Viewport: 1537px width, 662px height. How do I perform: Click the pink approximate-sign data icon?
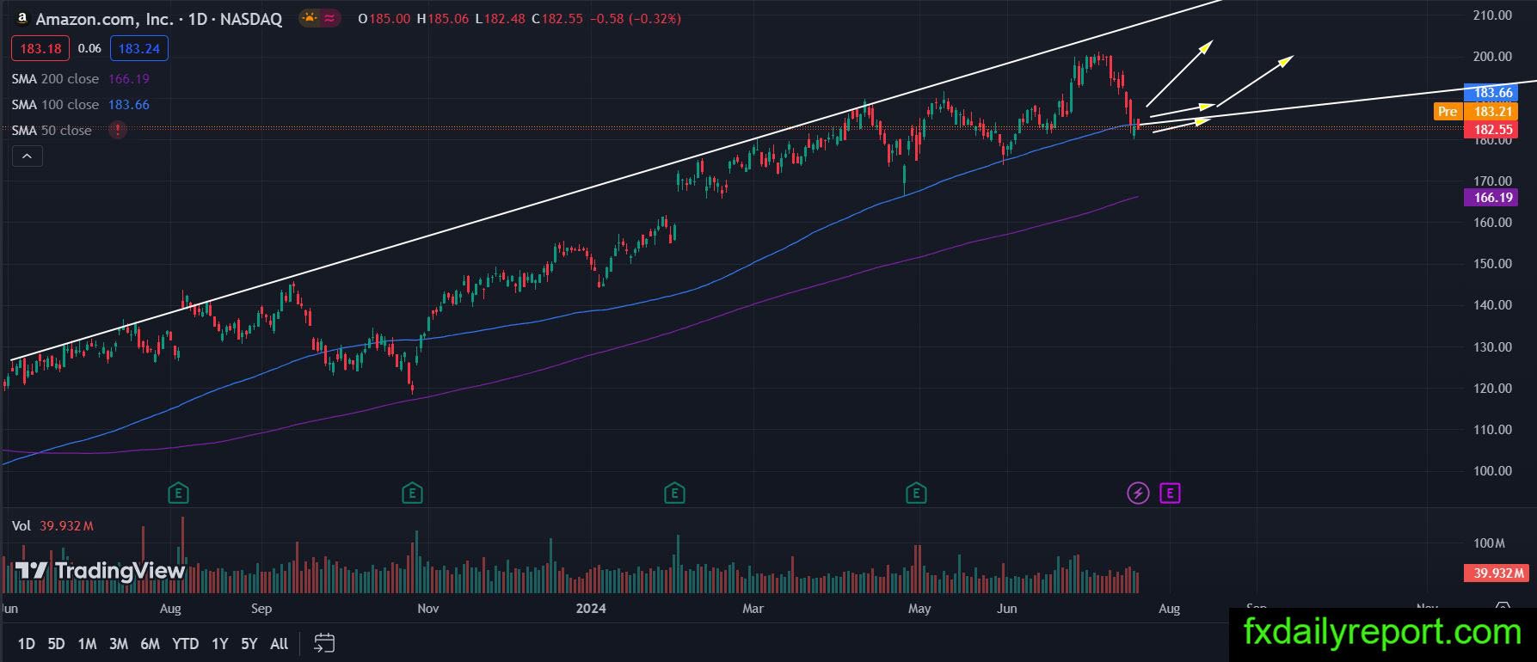click(330, 17)
